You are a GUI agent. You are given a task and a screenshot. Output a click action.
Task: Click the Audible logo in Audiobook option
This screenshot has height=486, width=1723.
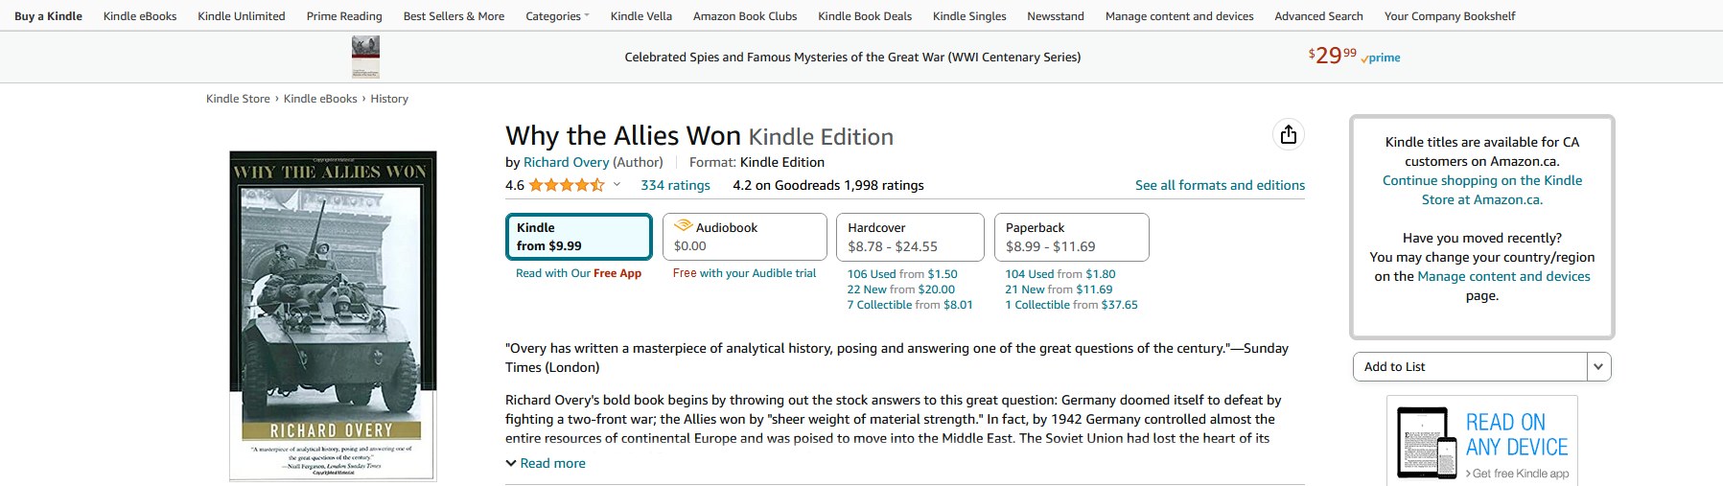pos(683,226)
